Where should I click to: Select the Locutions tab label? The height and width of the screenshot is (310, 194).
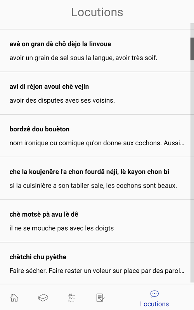click(x=154, y=304)
